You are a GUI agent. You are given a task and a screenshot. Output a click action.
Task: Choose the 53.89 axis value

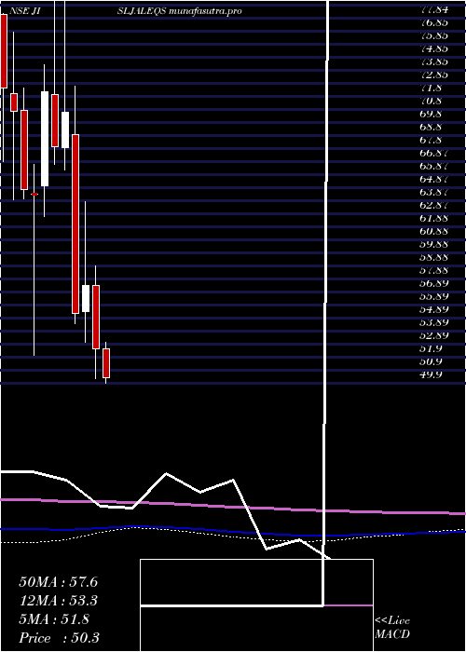tap(433, 322)
